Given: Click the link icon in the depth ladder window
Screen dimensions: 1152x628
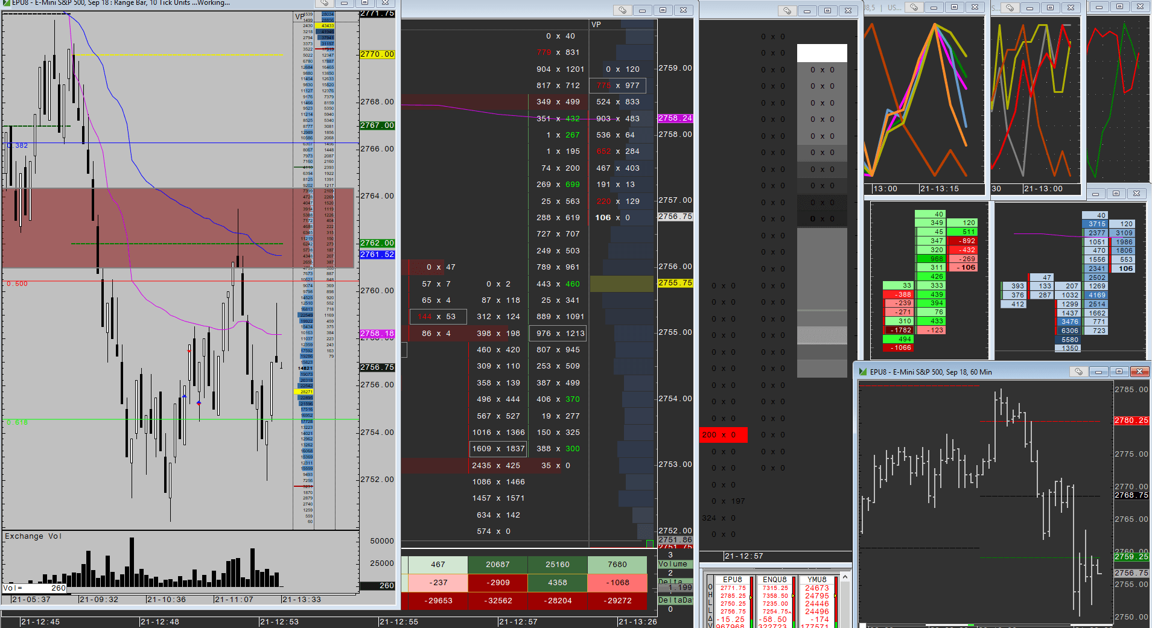Looking at the screenshot, I should pos(787,11).
